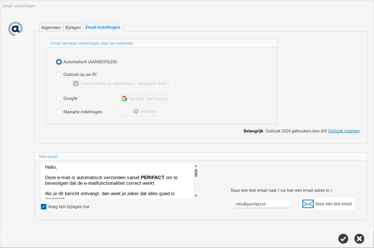Select the Email instellingen tab
The height and width of the screenshot is (248, 374).
(103, 27)
